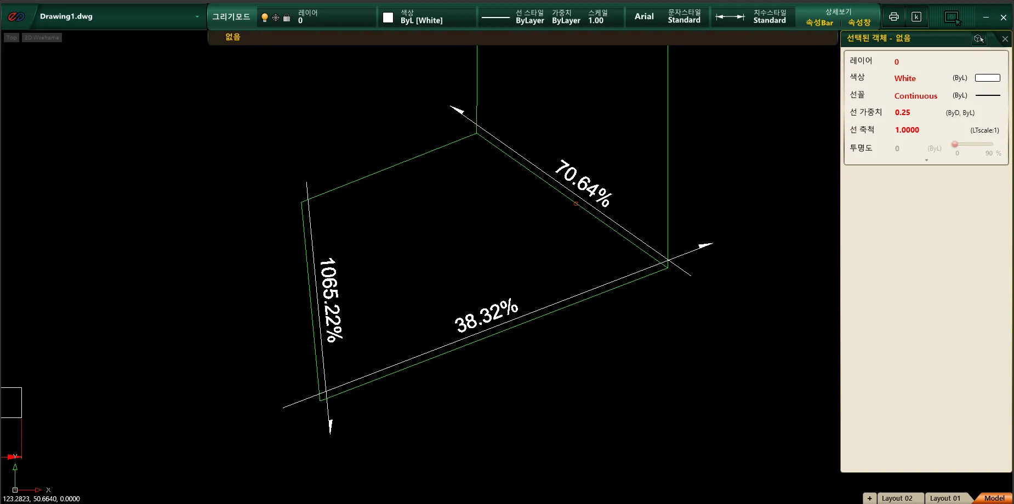This screenshot has height=504, width=1014.
Task: Open the Drawing1.dwg file dropdown
Action: 197,16
